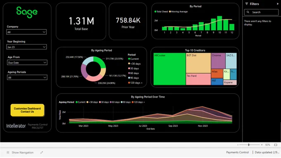281x158 pixels.
Task: Click the Total Owed legend item
Action: click(x=161, y=12)
